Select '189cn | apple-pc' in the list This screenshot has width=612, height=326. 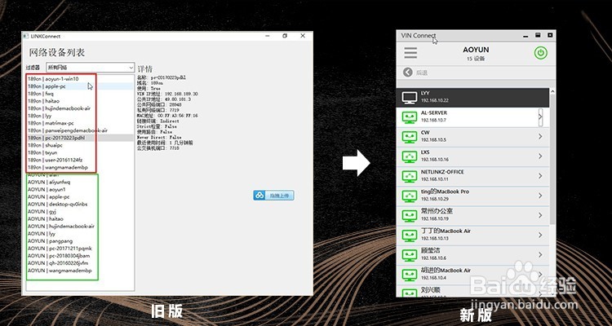[47, 86]
